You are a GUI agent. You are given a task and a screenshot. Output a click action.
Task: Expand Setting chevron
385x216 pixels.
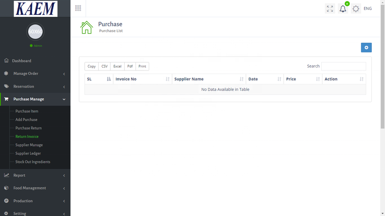point(64,214)
